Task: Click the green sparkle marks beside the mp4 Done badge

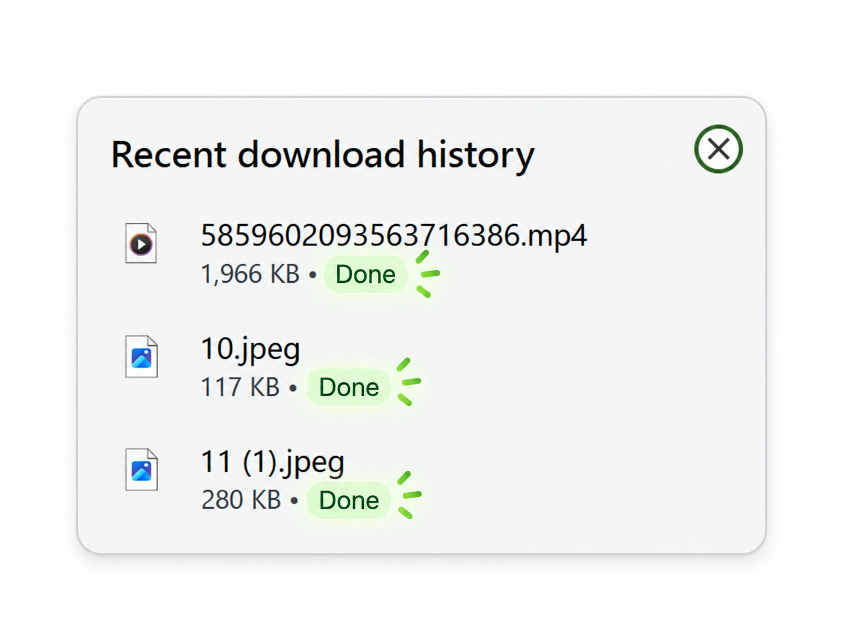Action: (428, 274)
